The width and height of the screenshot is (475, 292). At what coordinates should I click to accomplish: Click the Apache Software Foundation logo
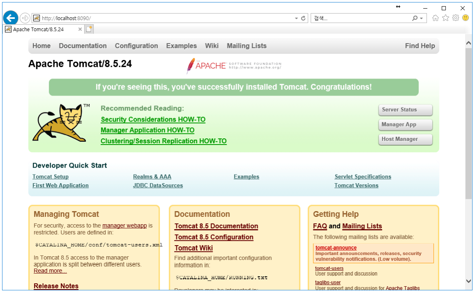(x=234, y=65)
